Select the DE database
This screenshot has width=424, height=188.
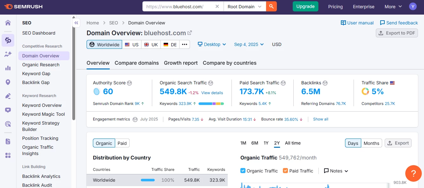pyautogui.click(x=170, y=44)
